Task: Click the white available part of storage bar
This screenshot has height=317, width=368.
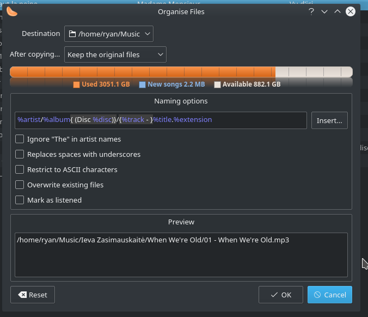Action: coord(314,72)
